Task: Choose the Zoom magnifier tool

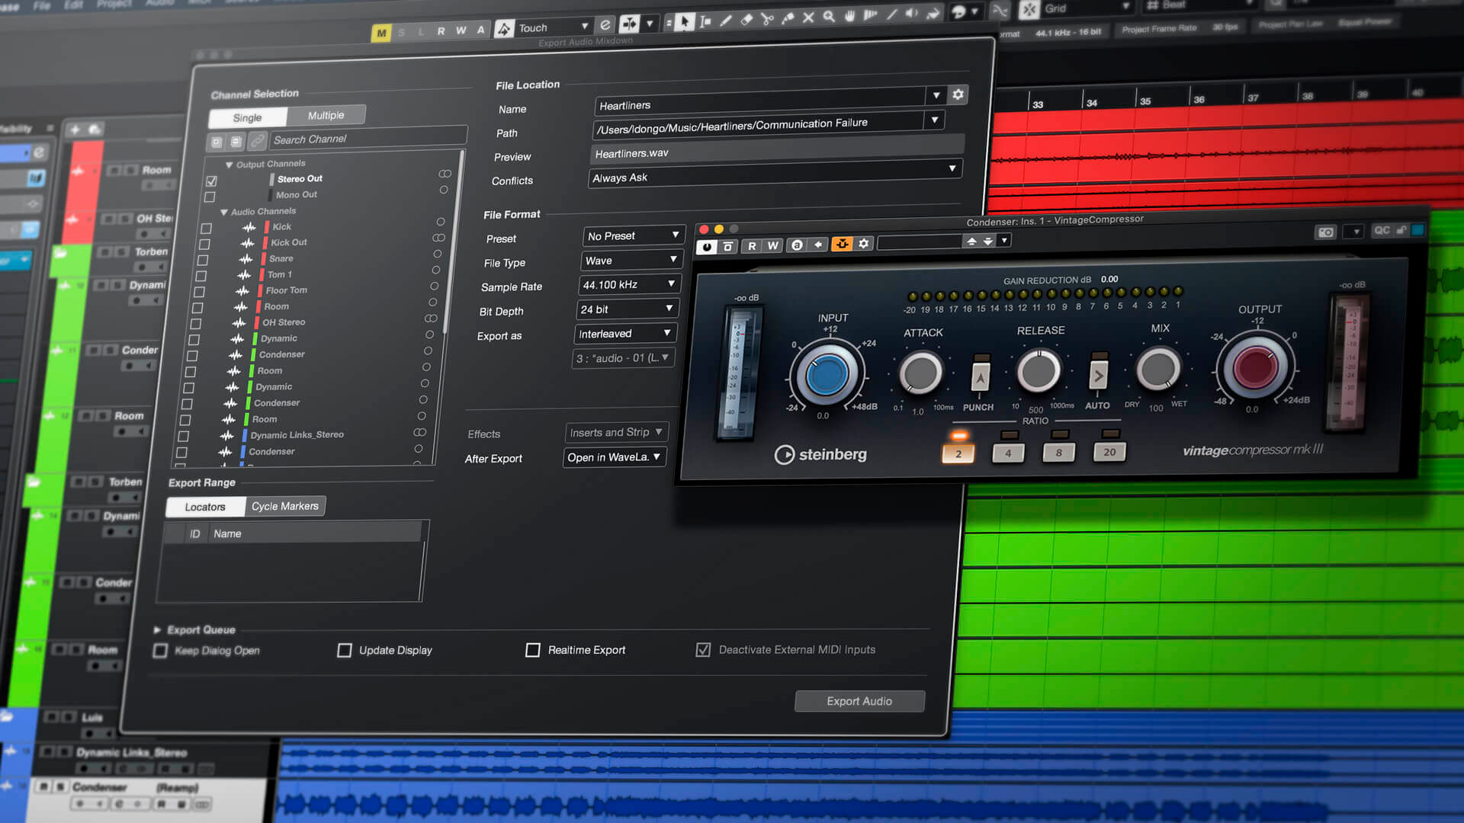Action: point(829,17)
